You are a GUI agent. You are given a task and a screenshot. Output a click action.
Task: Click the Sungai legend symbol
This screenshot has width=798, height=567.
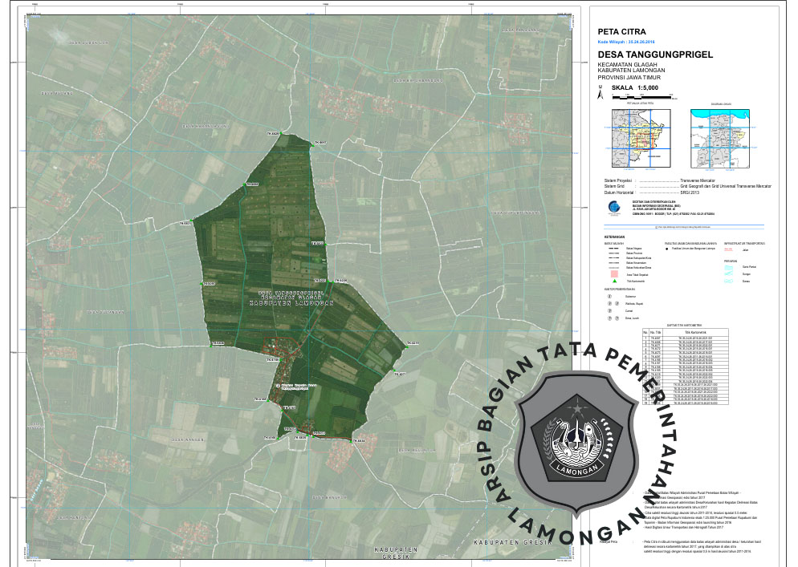pyautogui.click(x=729, y=273)
